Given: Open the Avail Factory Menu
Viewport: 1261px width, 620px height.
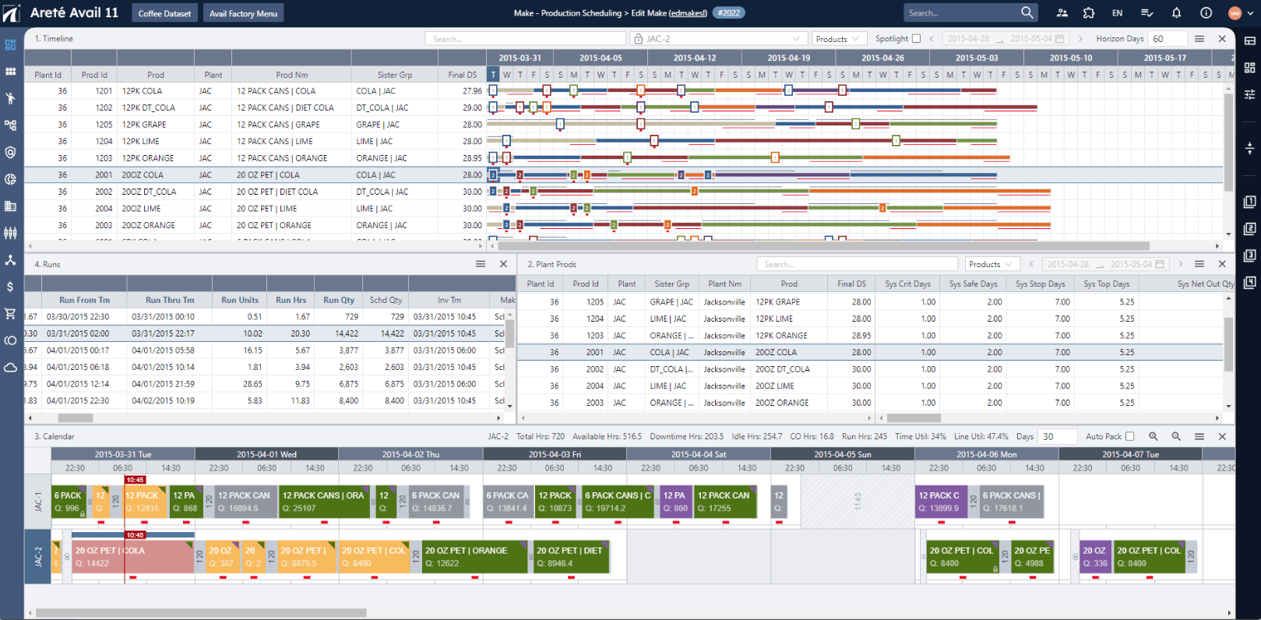Looking at the screenshot, I should 243,13.
